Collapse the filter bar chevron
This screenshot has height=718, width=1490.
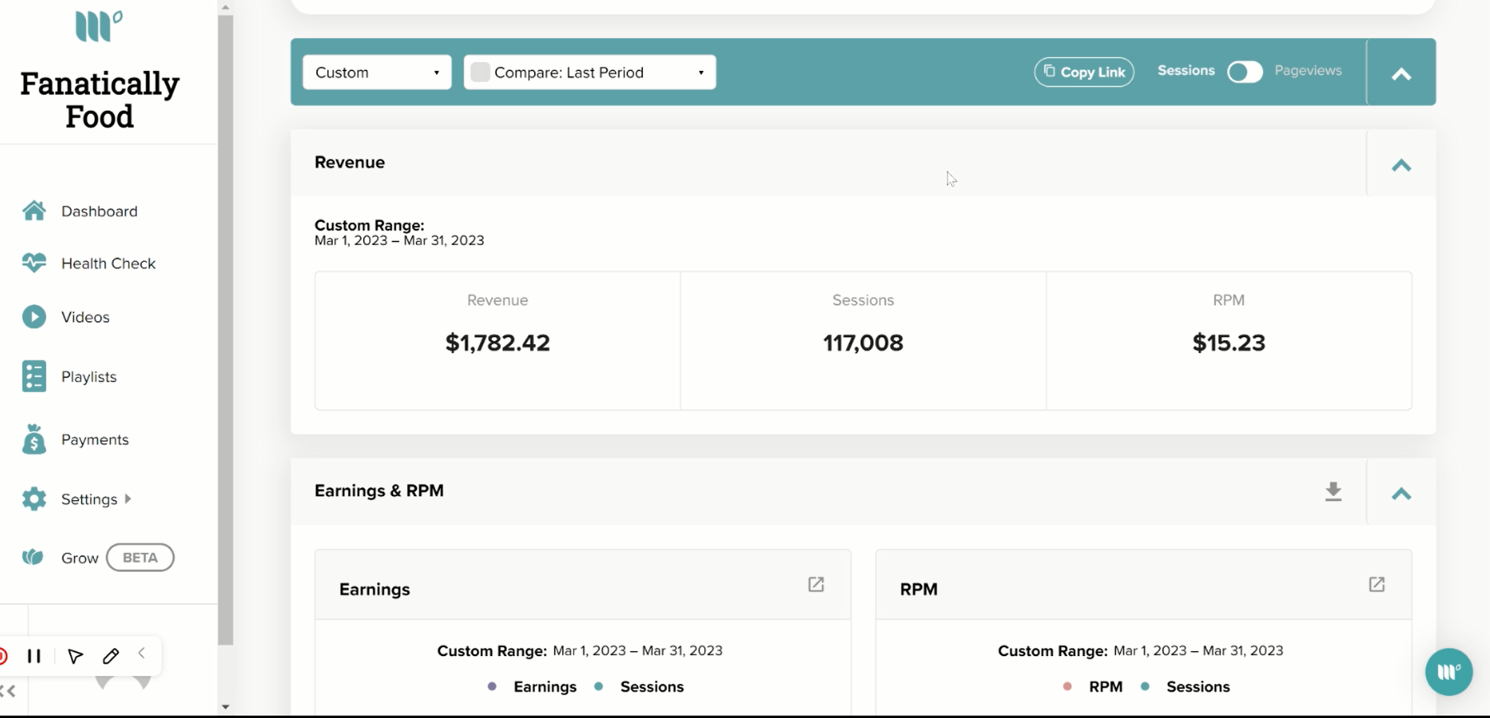(1401, 74)
